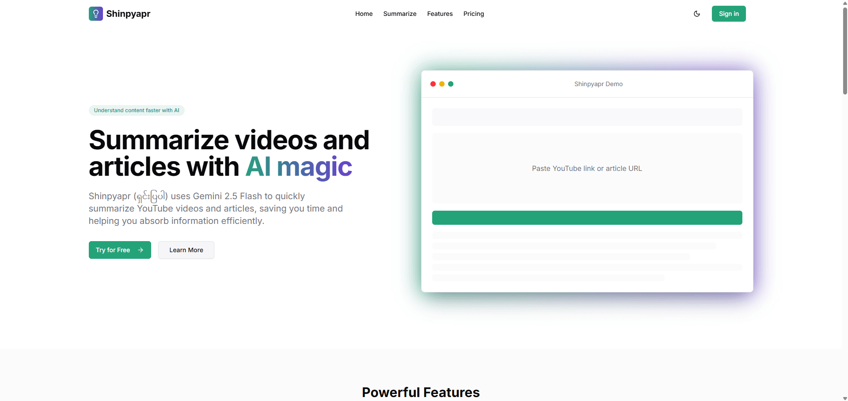This screenshot has height=401, width=848.
Task: View the Pricing page
Action: pyautogui.click(x=473, y=14)
